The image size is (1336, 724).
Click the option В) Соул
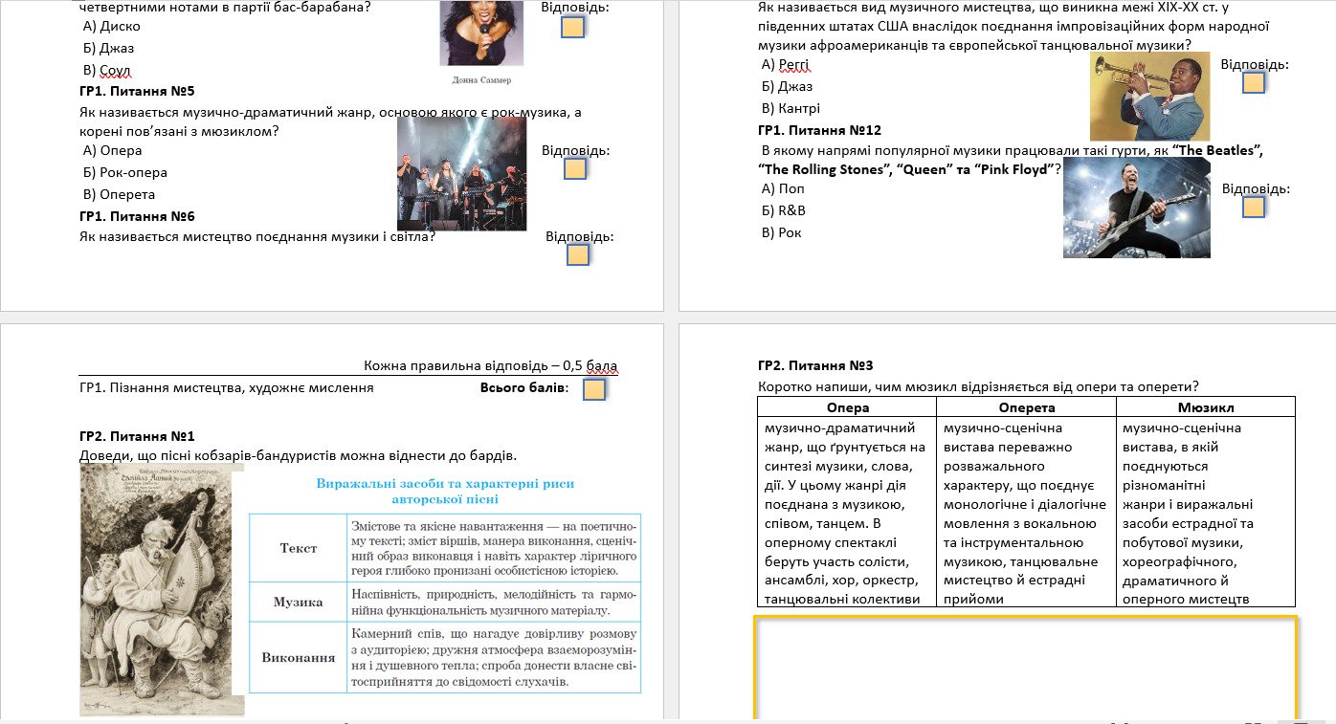107,70
